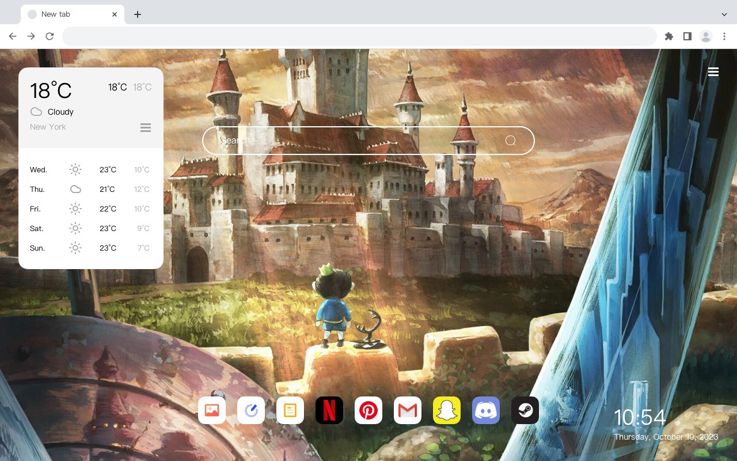Image resolution: width=737 pixels, height=461 pixels.
Task: Open the Steam shortcut
Action: [x=525, y=410]
